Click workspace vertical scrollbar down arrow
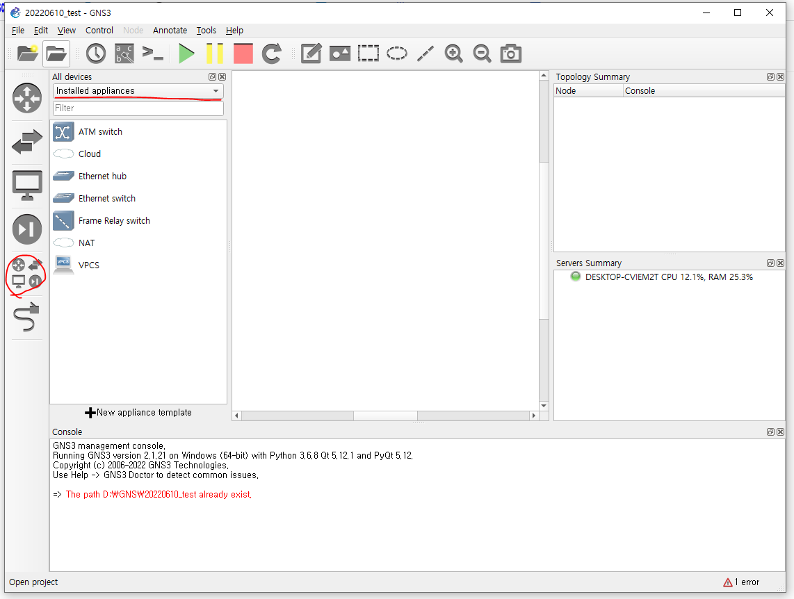Image resolution: width=794 pixels, height=599 pixels. [544, 406]
